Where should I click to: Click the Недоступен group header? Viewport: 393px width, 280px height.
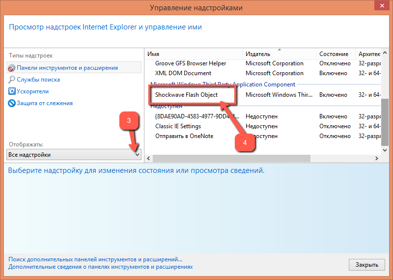166,106
